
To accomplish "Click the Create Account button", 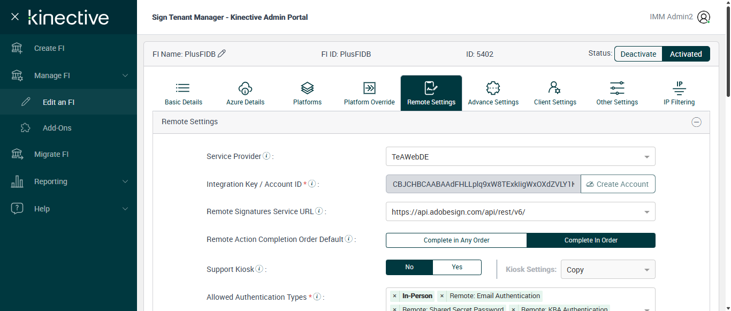I will click(x=618, y=184).
